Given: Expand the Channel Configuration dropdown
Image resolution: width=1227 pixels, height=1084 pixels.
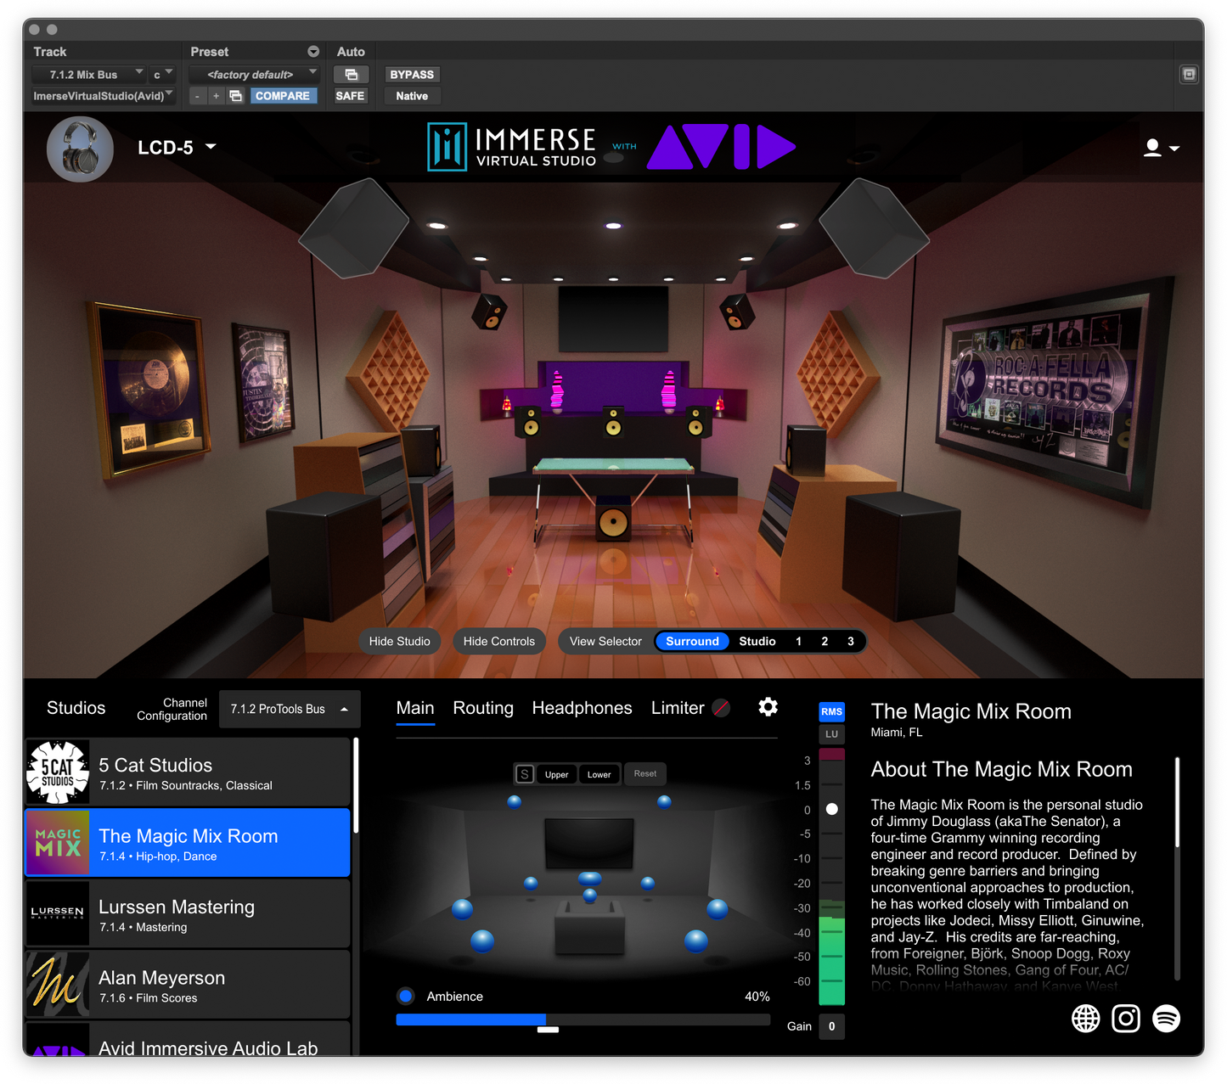Looking at the screenshot, I should tap(290, 709).
